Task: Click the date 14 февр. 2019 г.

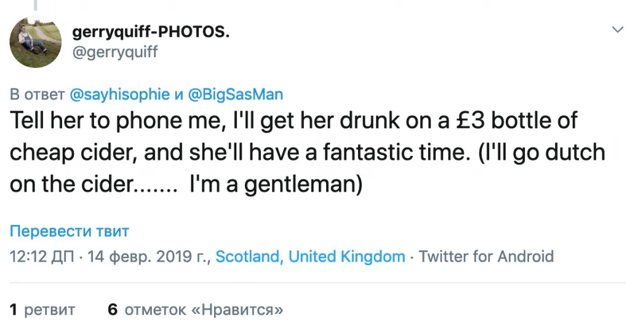Action: (x=149, y=256)
